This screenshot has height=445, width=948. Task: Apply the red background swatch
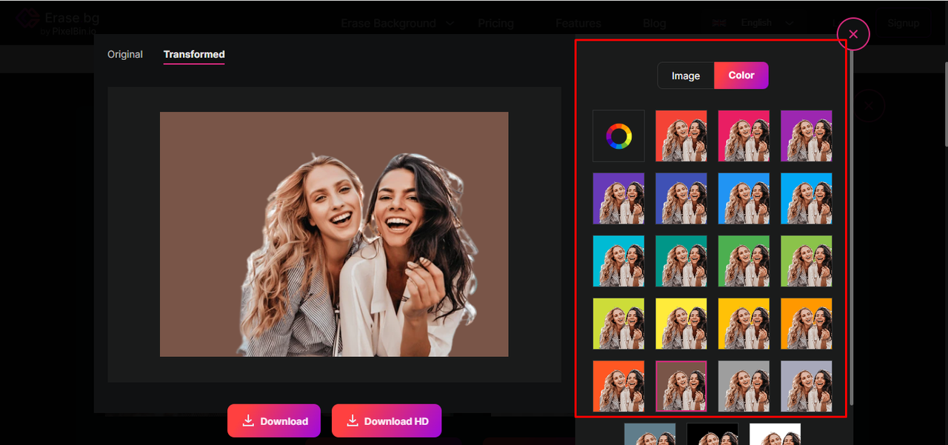tap(681, 136)
